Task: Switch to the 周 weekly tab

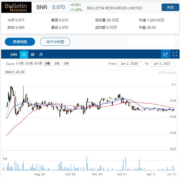Action: coord(33,55)
